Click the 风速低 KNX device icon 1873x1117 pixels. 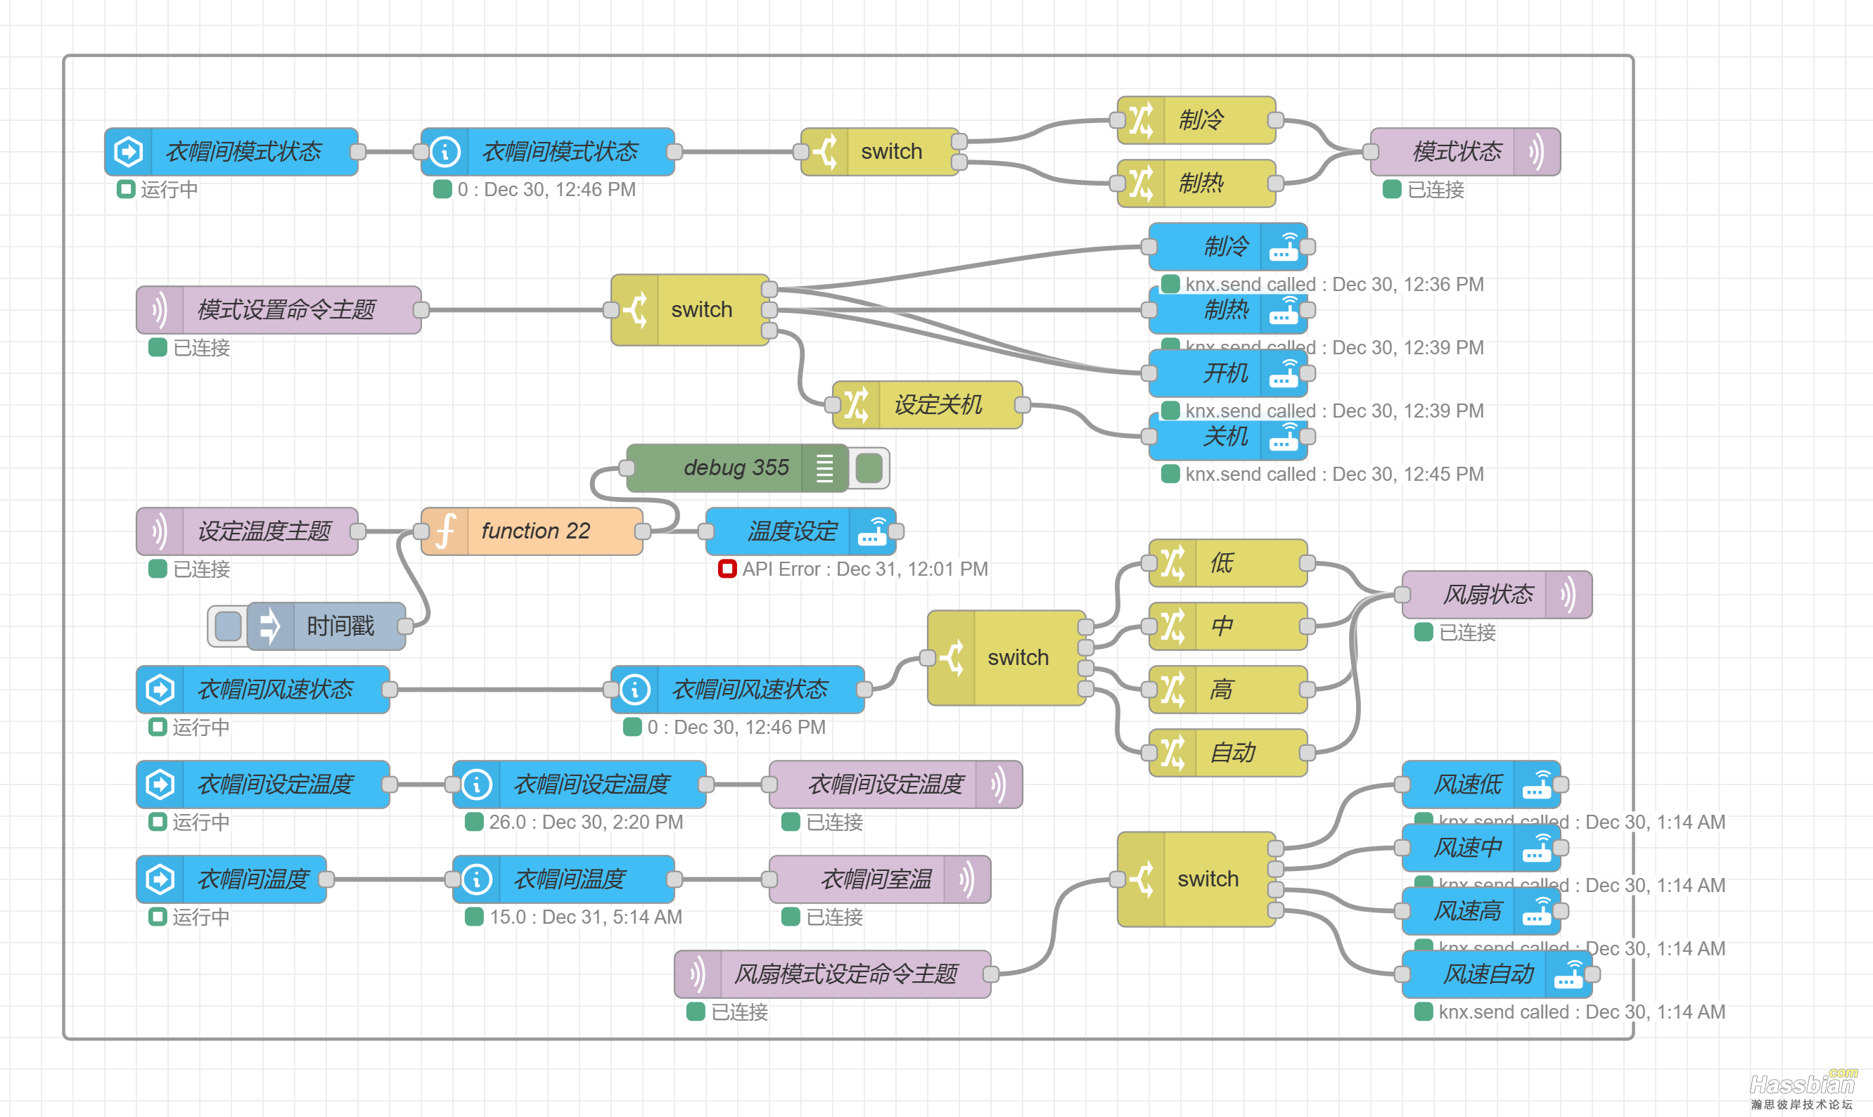(1536, 785)
